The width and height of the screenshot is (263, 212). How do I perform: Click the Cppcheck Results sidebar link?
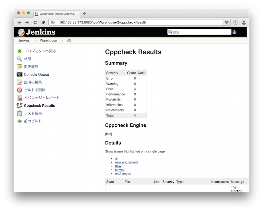(x=39, y=106)
